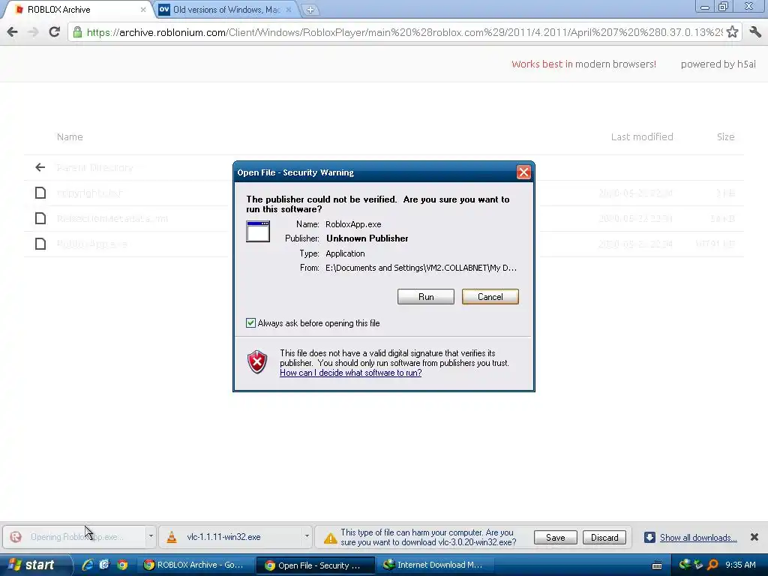Screen dimensions: 768x576
Task: Click the first system tray network icon
Action: pos(685,565)
